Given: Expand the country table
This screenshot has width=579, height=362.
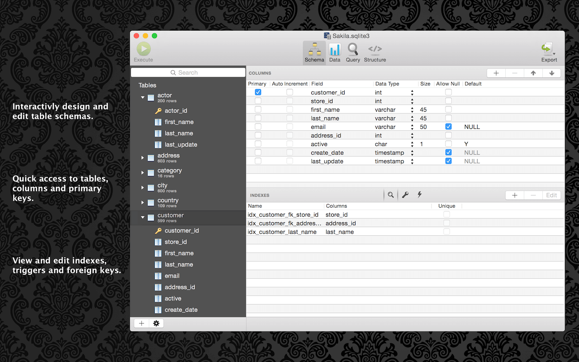Looking at the screenshot, I should pyautogui.click(x=142, y=202).
